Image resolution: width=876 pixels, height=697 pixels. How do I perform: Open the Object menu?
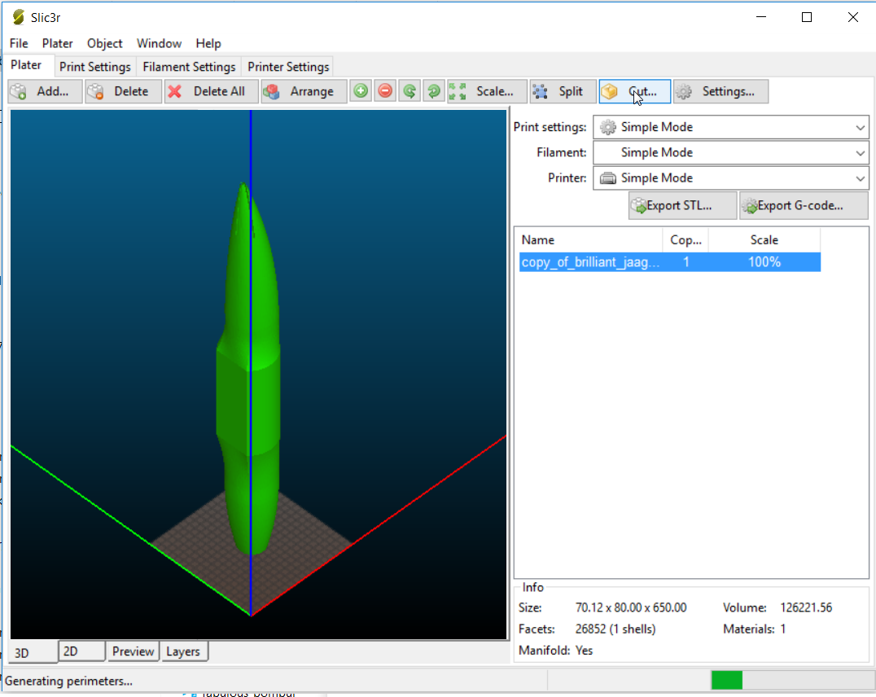(x=104, y=44)
